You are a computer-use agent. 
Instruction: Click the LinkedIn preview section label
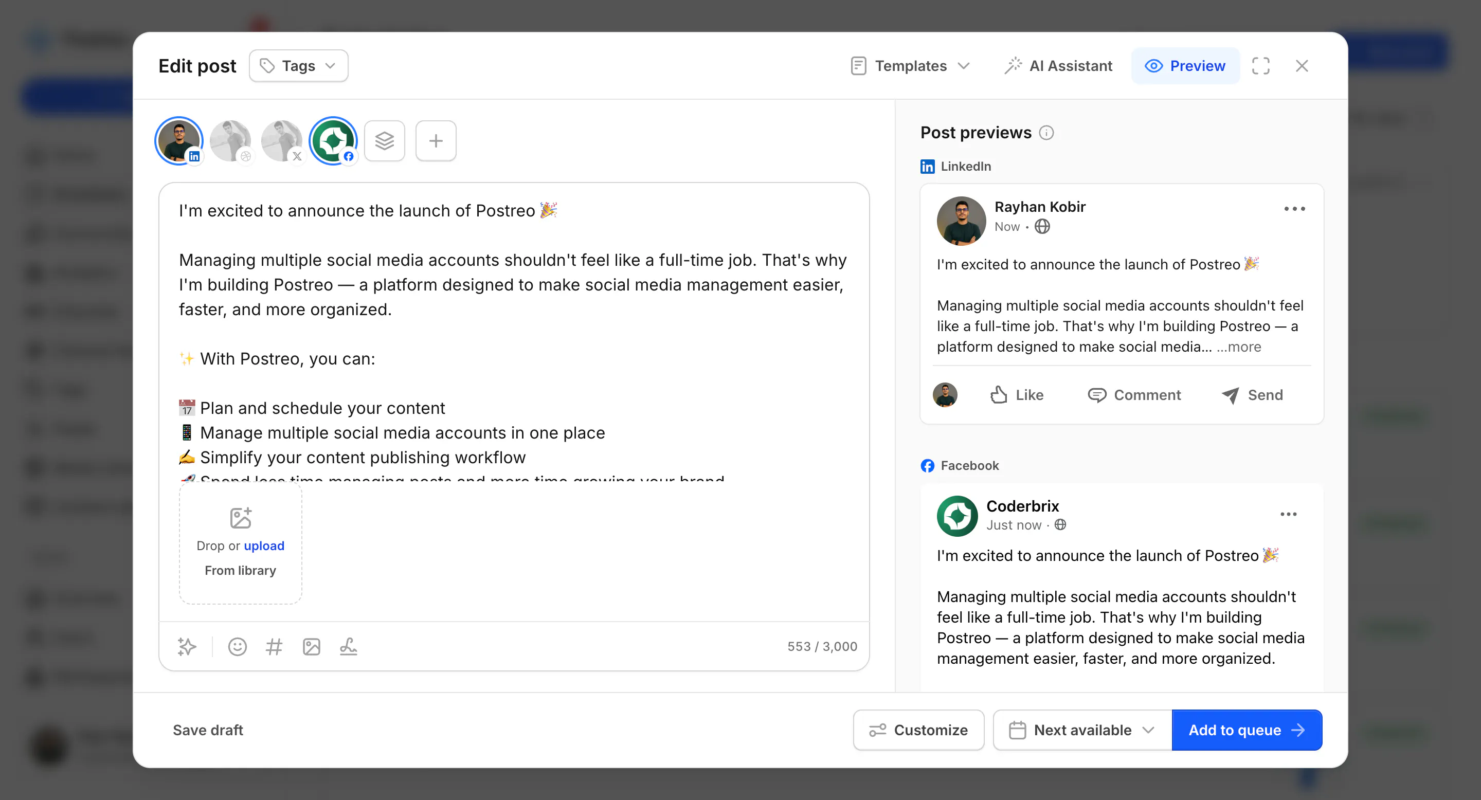pyautogui.click(x=955, y=166)
